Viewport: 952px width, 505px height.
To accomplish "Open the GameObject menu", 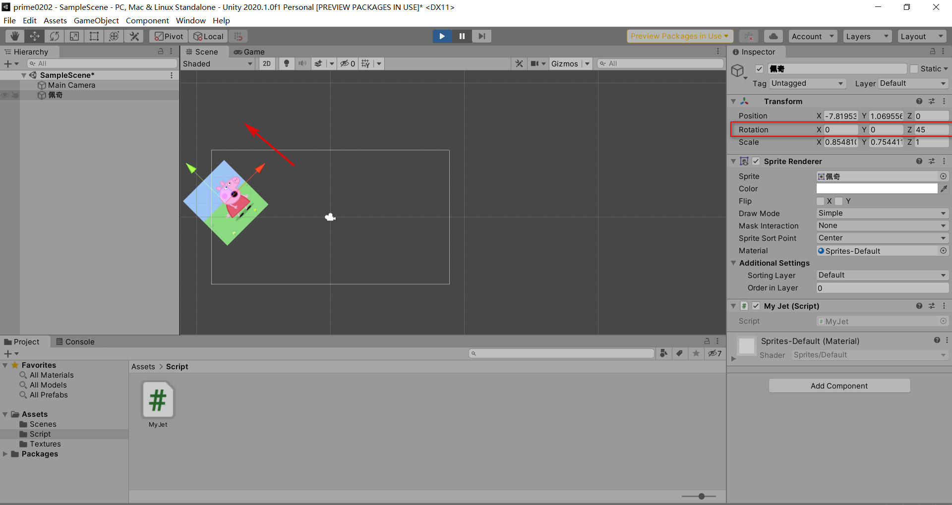I will click(96, 20).
